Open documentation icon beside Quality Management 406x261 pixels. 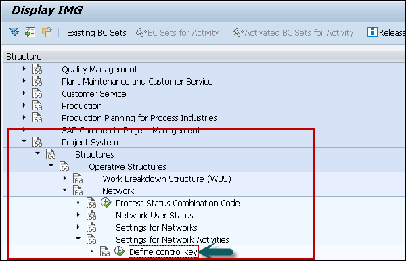point(37,69)
